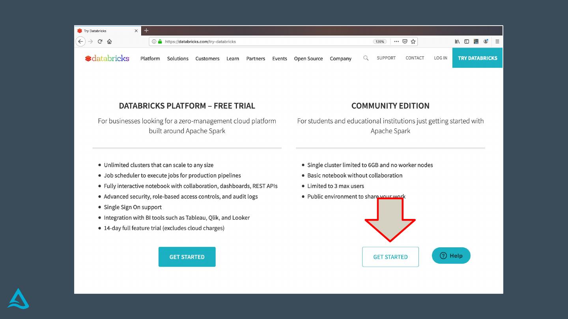Open the Platform navigation menu

coord(150,58)
